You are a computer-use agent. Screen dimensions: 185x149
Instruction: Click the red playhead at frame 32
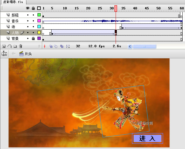pyautogui.click(x=116, y=9)
